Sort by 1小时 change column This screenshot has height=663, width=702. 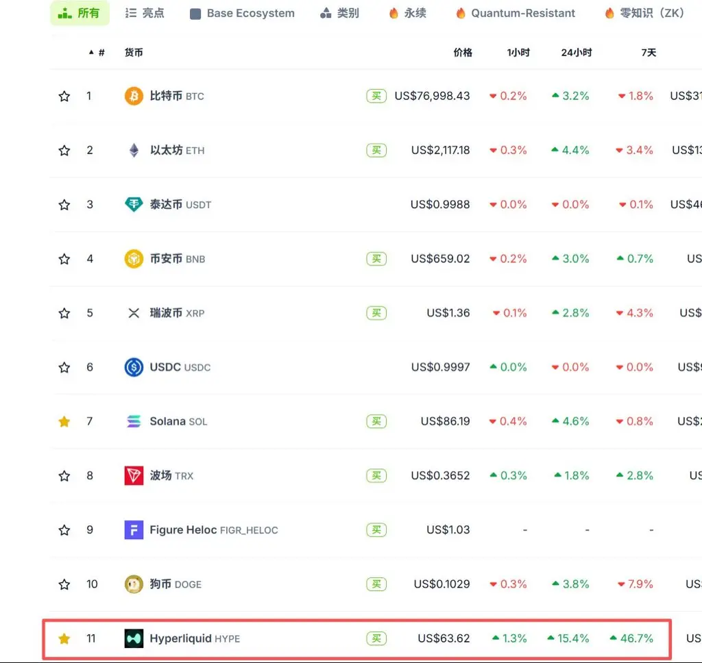tap(518, 53)
